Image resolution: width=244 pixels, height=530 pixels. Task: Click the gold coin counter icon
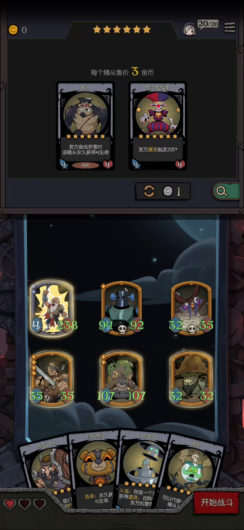[x=13, y=30]
